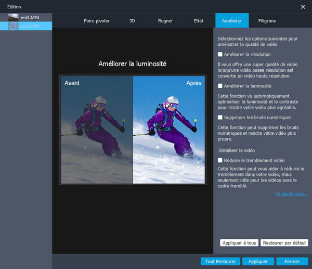Enable Améliorer la résolution checkbox
The width and height of the screenshot is (312, 269).
[x=220, y=54]
